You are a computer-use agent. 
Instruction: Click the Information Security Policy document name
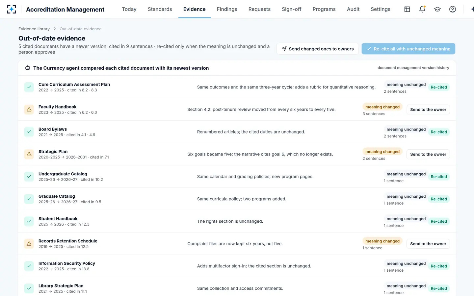pos(67,263)
